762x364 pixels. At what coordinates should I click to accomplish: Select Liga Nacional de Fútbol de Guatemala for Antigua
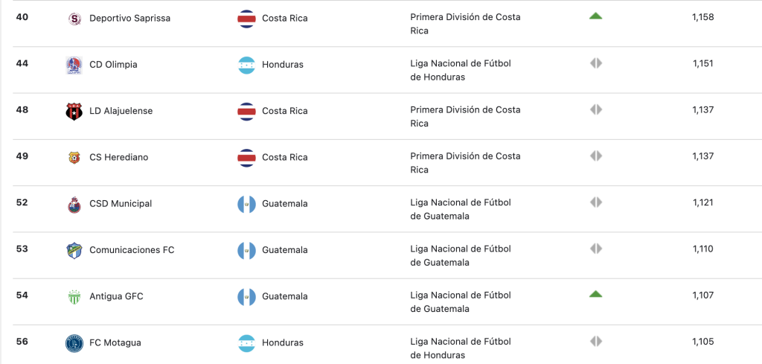coord(461,301)
